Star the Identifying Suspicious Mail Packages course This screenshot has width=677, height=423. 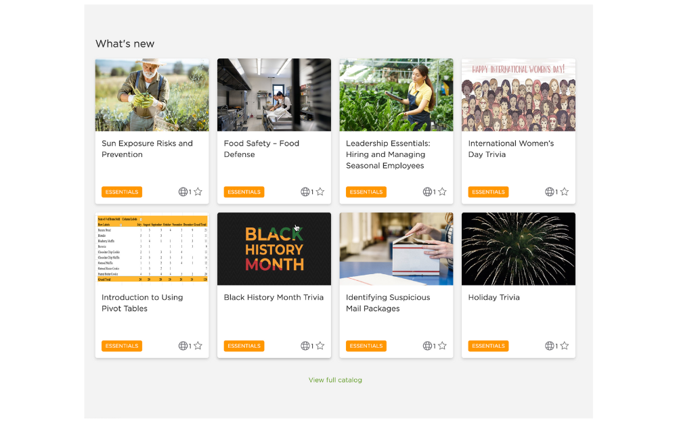coord(442,346)
